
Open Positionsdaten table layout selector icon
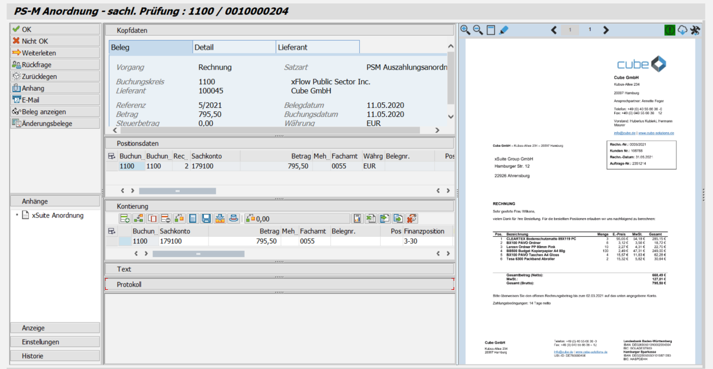pyautogui.click(x=111, y=156)
